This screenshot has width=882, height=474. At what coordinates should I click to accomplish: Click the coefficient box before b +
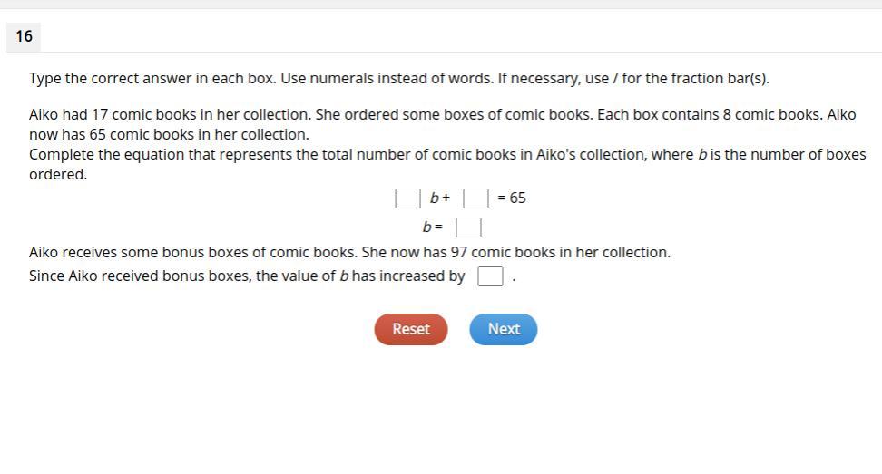407,198
